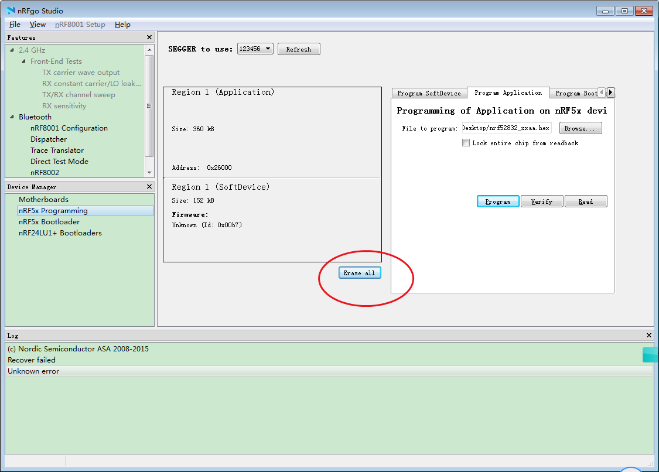Collapse the Bluetooth tree node
The height and width of the screenshot is (472, 659).
pos(12,117)
